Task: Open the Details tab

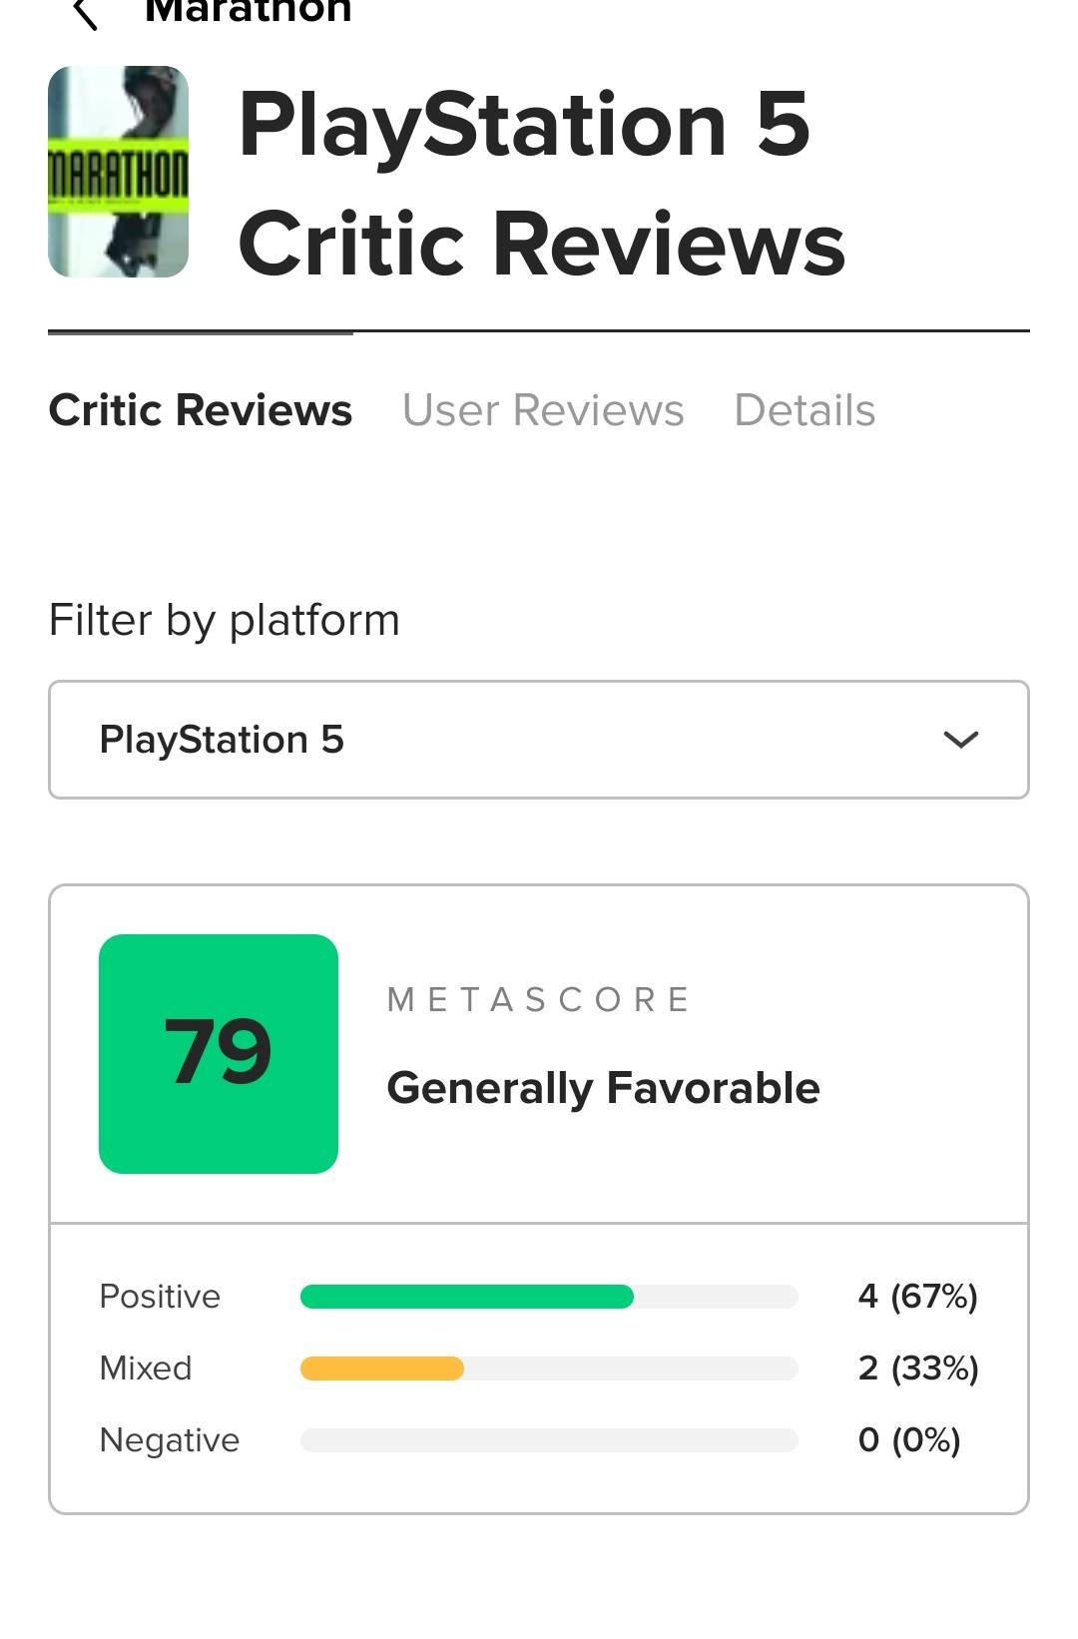Action: pyautogui.click(x=805, y=410)
